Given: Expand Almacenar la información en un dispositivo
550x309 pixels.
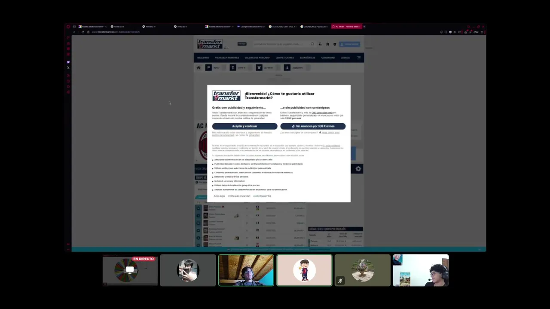Looking at the screenshot, I should (242, 160).
